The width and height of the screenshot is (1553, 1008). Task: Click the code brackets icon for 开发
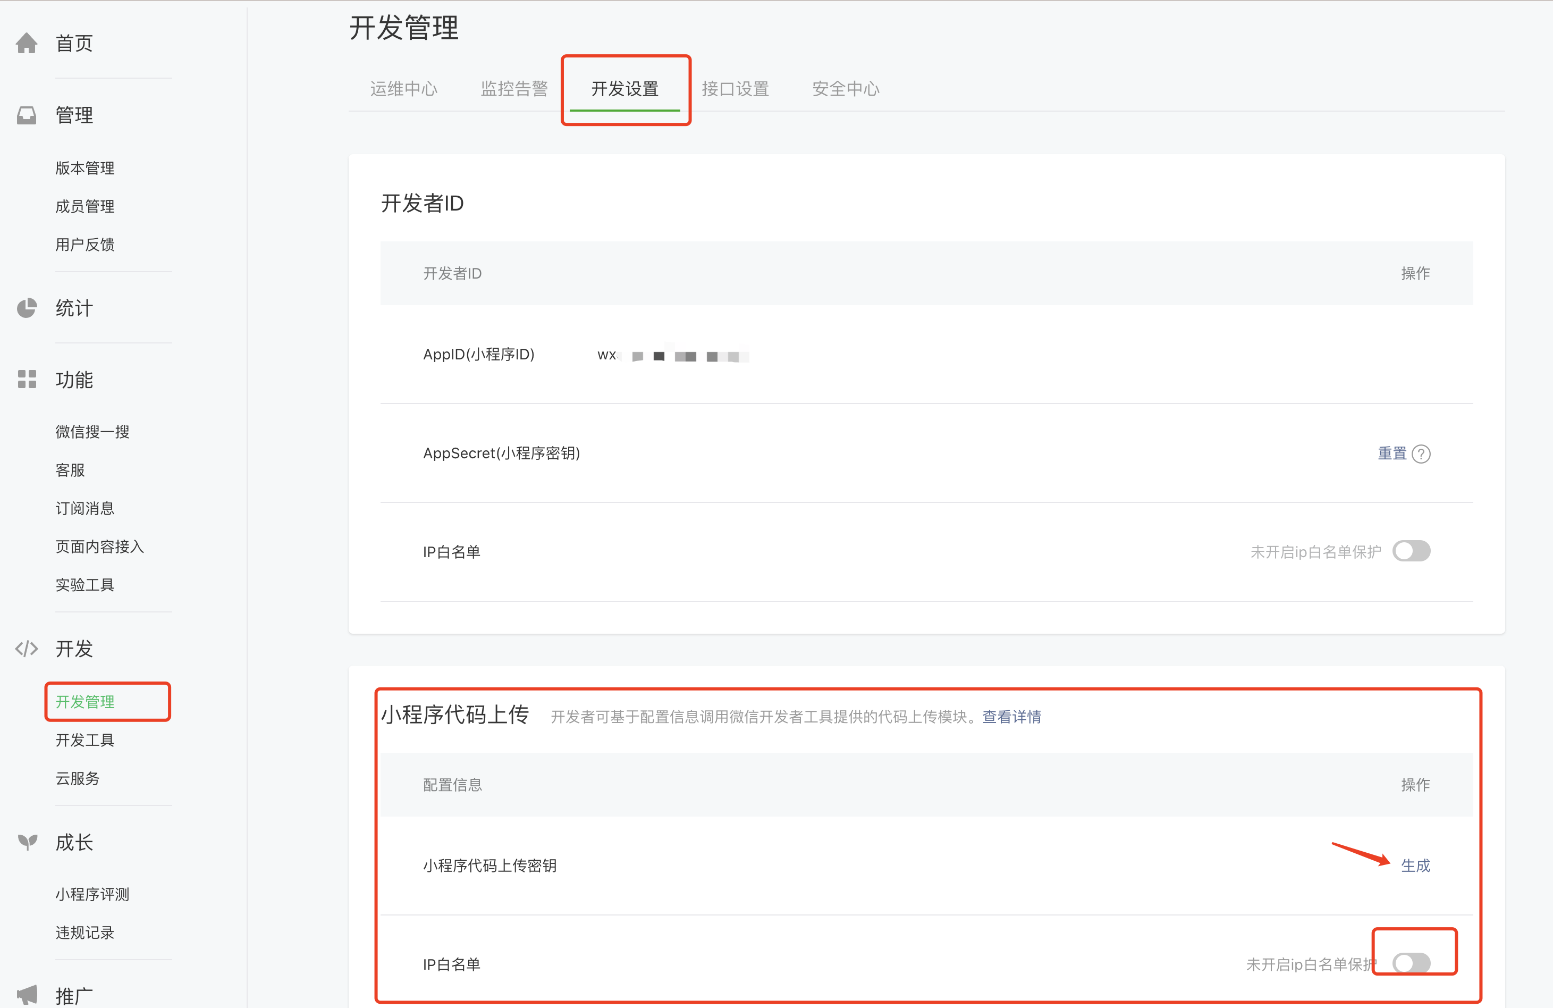point(27,648)
